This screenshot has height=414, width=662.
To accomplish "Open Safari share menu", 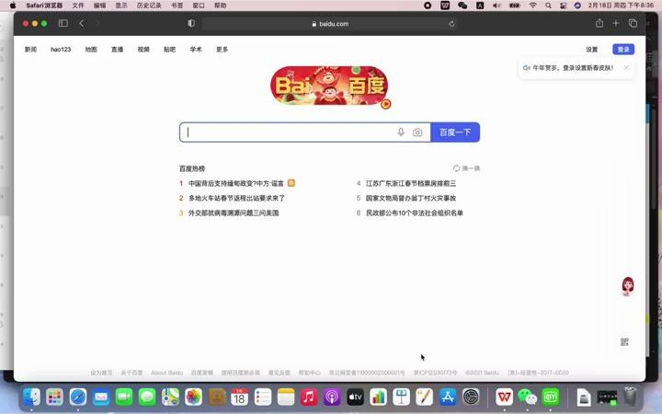I will point(599,23).
